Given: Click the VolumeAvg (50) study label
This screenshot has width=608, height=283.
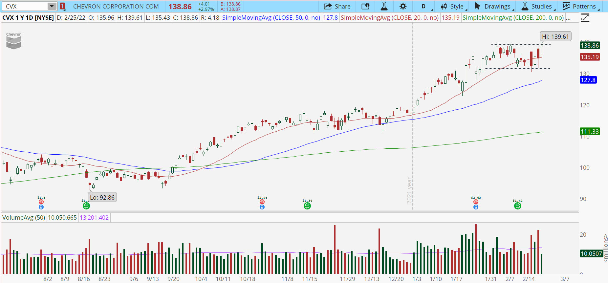Looking at the screenshot, I should 24,217.
